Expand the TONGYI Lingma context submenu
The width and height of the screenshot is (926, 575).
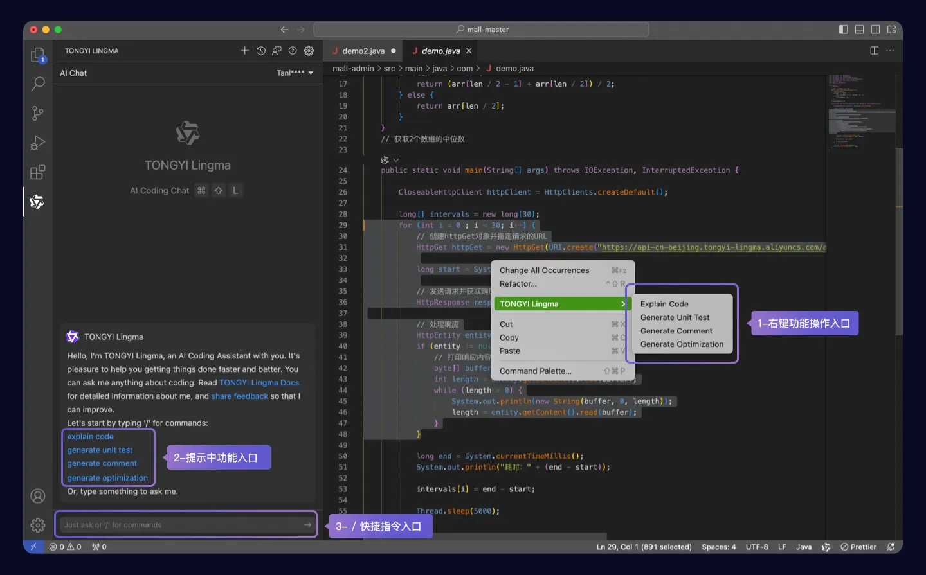coord(563,304)
